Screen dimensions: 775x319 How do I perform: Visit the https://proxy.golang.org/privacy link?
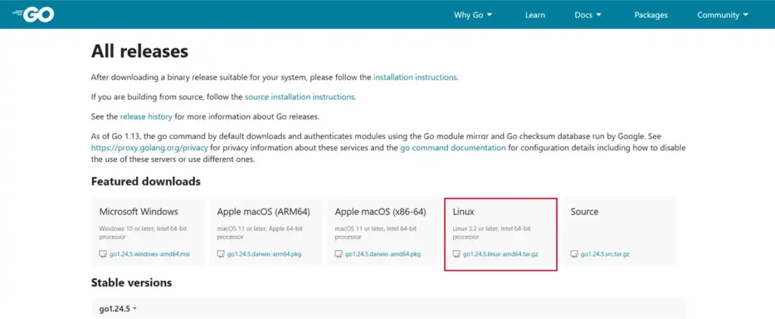coord(151,147)
